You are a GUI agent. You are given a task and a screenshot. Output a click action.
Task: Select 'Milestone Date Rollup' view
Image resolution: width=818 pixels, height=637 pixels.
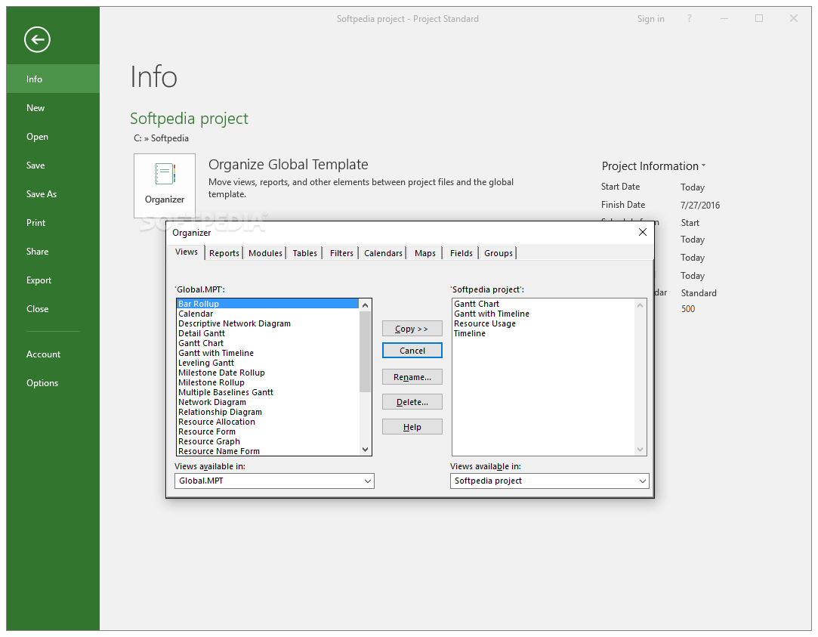(x=267, y=373)
